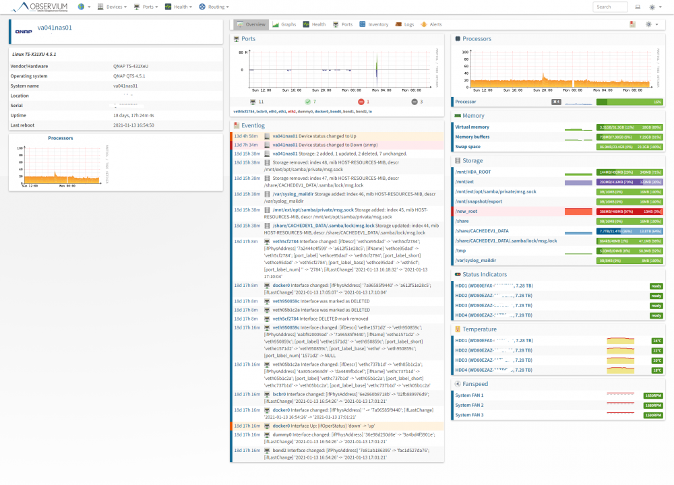The width and height of the screenshot is (674, 485).
Task: Click the monitor icon beside search
Action: tap(638, 7)
